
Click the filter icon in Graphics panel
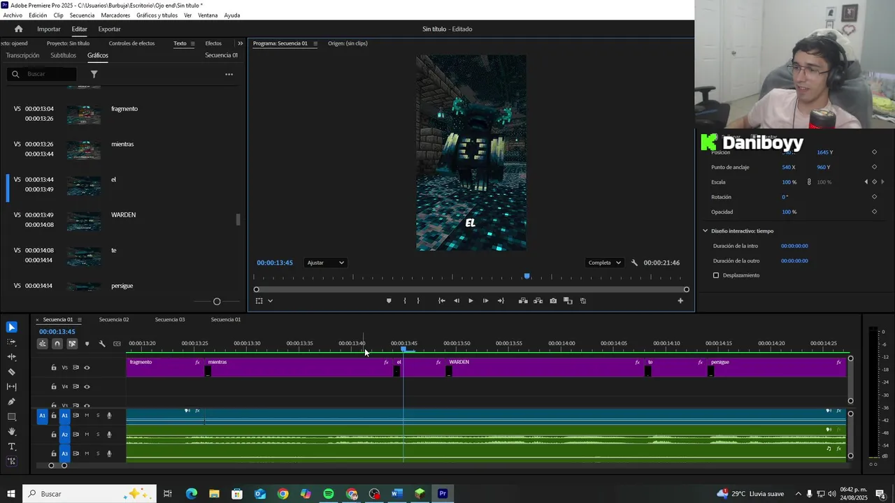(94, 74)
